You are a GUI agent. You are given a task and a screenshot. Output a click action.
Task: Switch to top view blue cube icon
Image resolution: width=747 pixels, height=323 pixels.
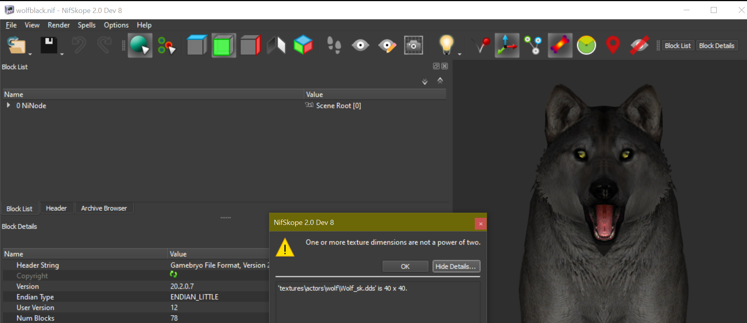tap(197, 46)
